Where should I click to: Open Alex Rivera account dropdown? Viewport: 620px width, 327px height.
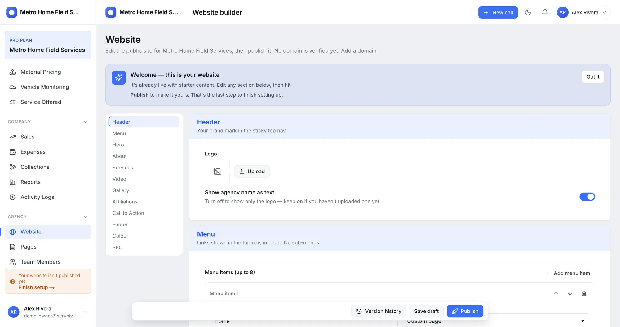[x=583, y=12]
